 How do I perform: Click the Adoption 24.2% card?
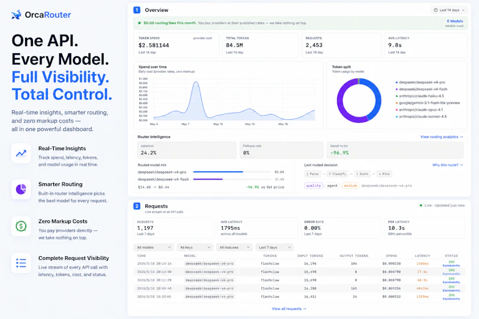coord(187,150)
